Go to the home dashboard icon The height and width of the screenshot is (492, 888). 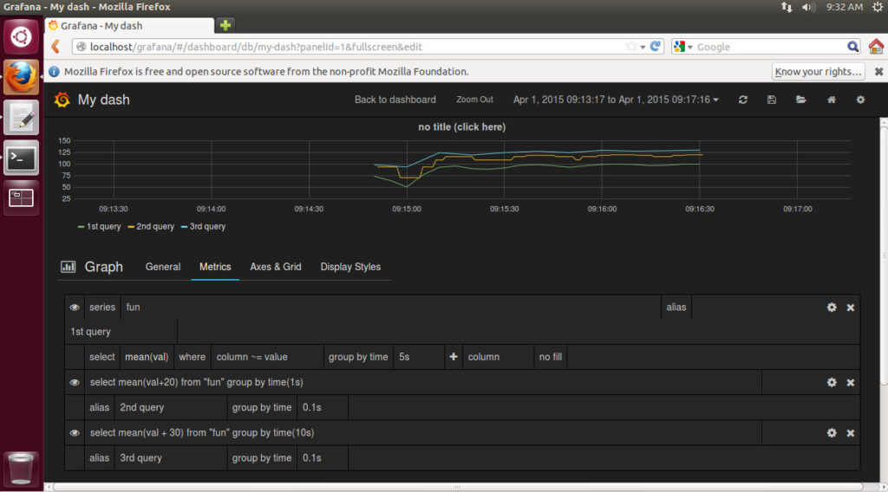(x=831, y=100)
